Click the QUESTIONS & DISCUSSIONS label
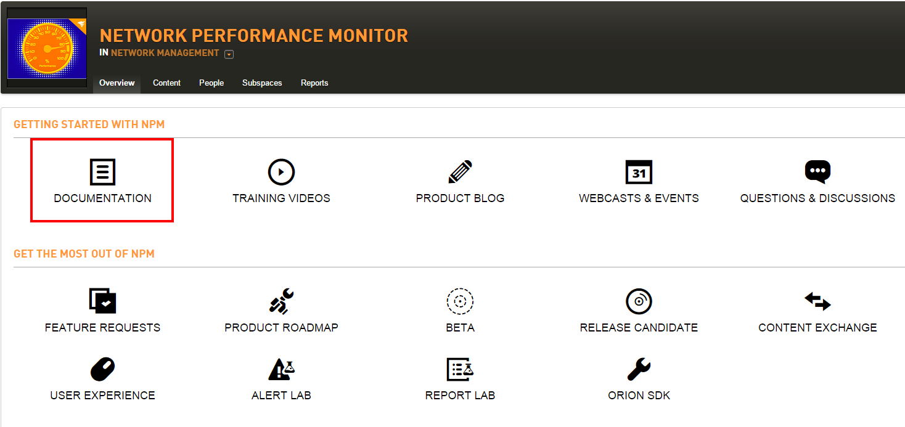This screenshot has height=427, width=905. (x=817, y=198)
